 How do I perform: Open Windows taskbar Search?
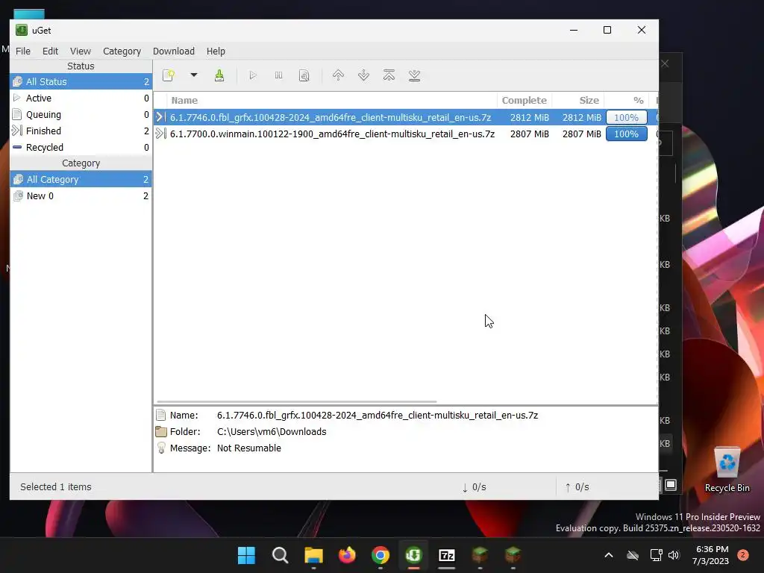280,555
